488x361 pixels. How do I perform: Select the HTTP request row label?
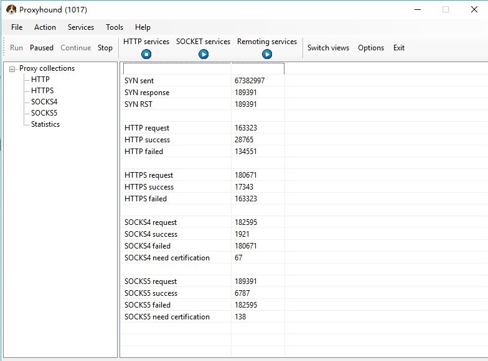click(x=147, y=128)
